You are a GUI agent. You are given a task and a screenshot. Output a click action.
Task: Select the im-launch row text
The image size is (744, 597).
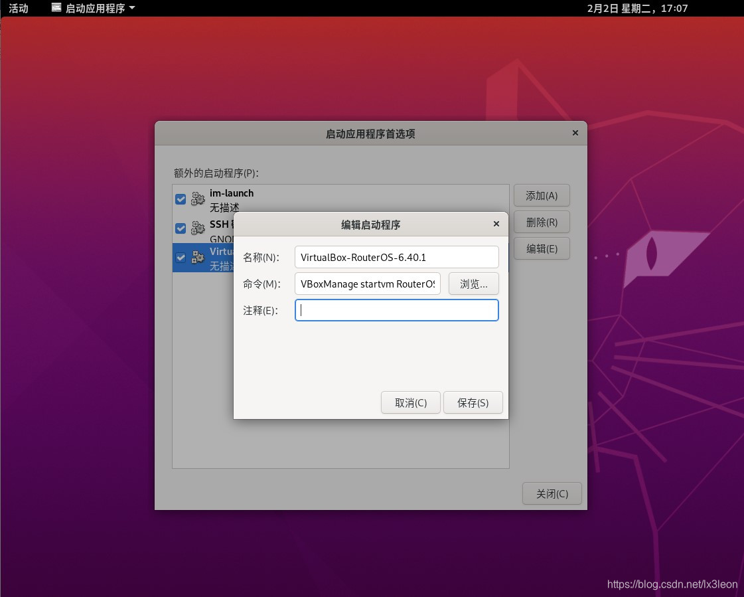pyautogui.click(x=232, y=193)
